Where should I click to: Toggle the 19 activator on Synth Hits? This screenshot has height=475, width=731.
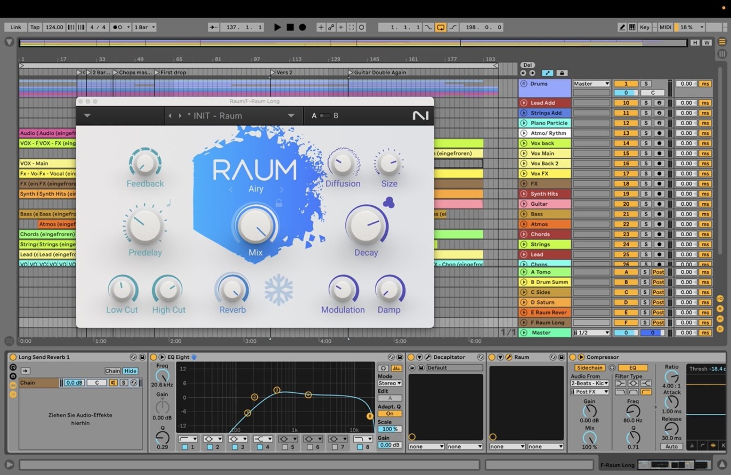point(626,194)
